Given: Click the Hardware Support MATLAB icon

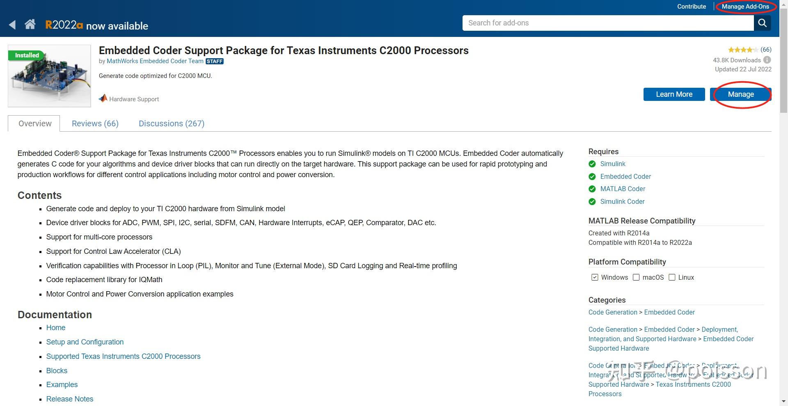Looking at the screenshot, I should click(x=103, y=98).
